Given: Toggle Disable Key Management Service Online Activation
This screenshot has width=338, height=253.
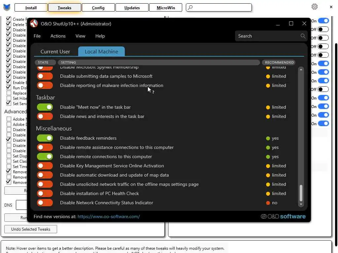Looking at the screenshot, I should pyautogui.click(x=45, y=166).
